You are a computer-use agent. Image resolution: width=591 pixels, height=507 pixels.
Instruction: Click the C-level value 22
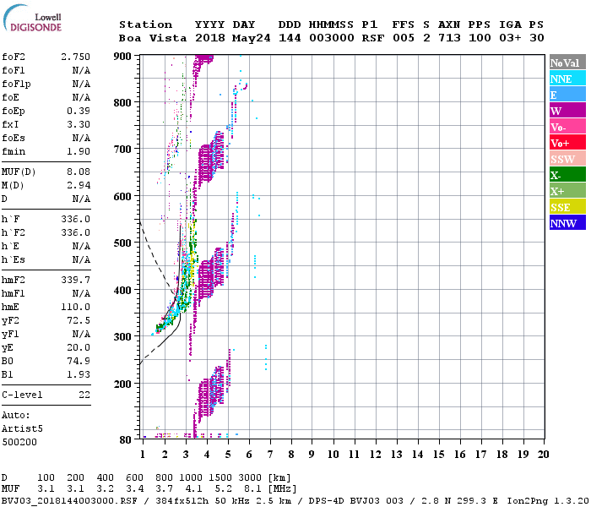[x=84, y=395]
